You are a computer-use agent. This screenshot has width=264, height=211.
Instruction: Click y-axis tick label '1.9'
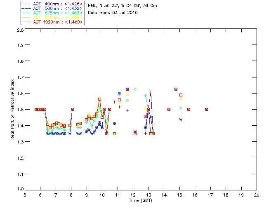coord(20,45)
